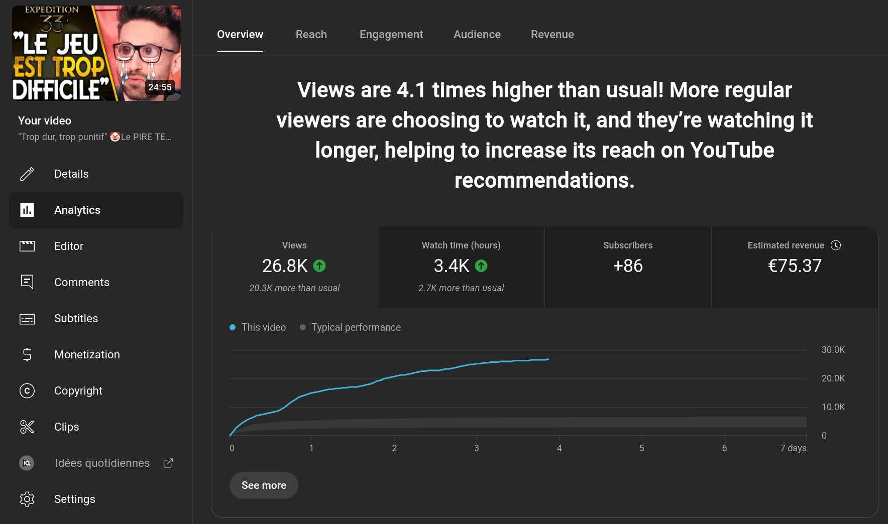Switch to the Reach tab
The width and height of the screenshot is (888, 524).
click(x=311, y=34)
